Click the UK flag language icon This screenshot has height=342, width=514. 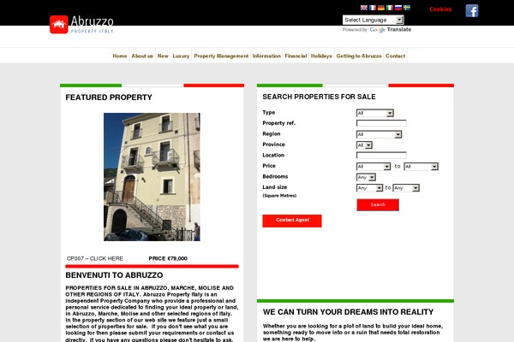pyautogui.click(x=364, y=8)
